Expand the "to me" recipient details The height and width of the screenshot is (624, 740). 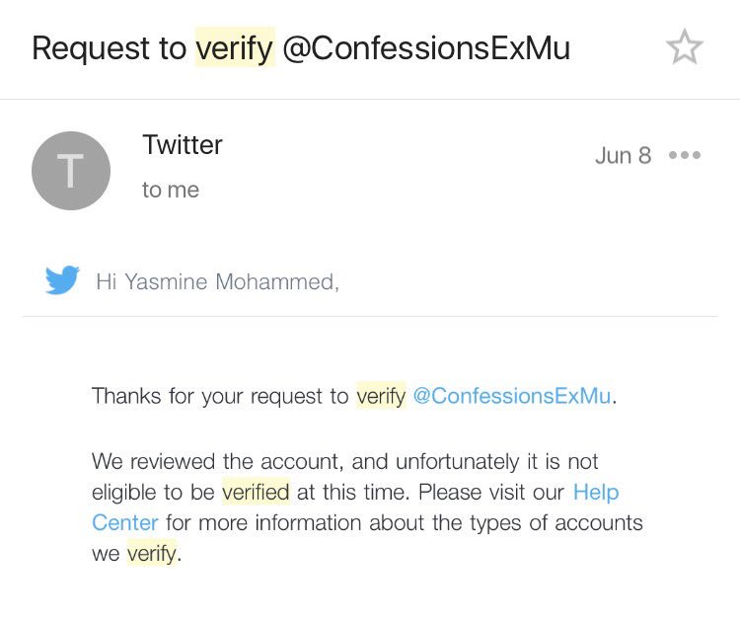(171, 190)
